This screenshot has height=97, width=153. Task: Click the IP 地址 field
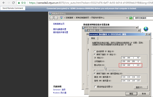pyautogui.click(x=131, y=58)
